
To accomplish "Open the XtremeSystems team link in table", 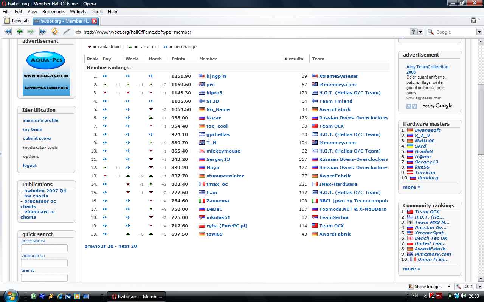I will click(338, 76).
